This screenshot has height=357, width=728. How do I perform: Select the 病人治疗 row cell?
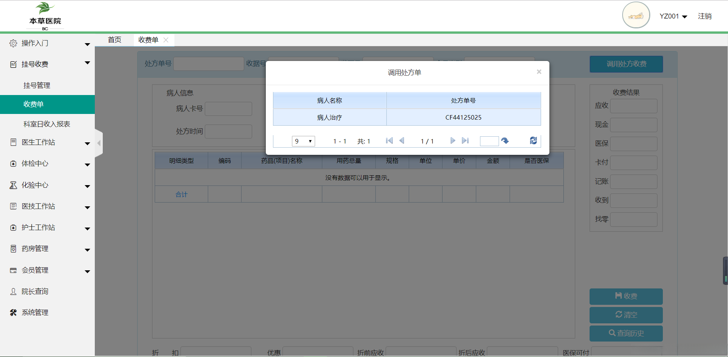click(x=329, y=118)
